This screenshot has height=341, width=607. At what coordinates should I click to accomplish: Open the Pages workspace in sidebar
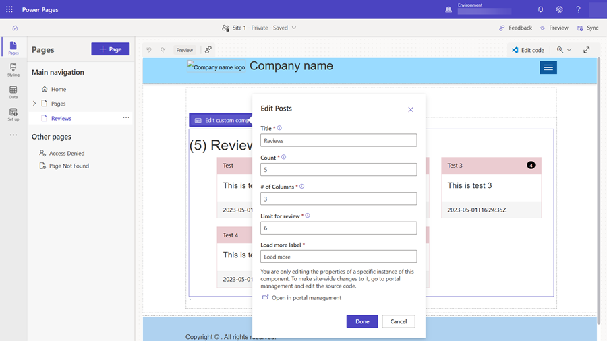click(13, 48)
